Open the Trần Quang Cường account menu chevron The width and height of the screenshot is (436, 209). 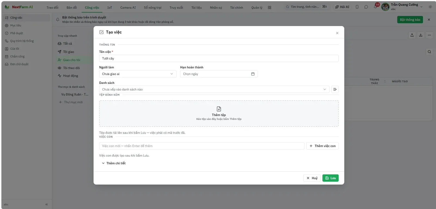tap(422, 7)
